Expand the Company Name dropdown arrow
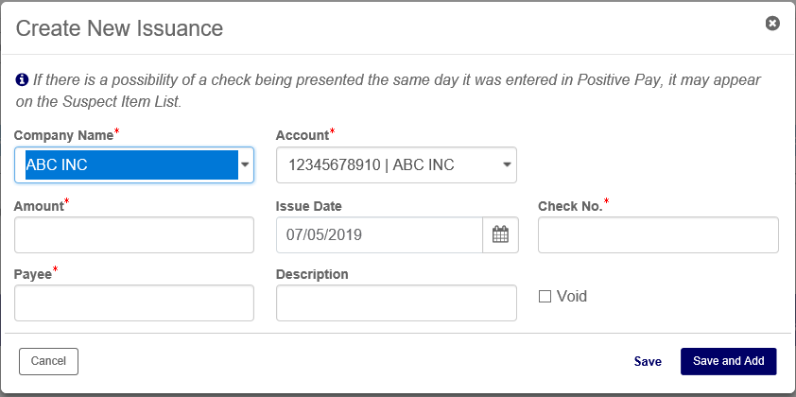796x397 pixels. tap(246, 164)
